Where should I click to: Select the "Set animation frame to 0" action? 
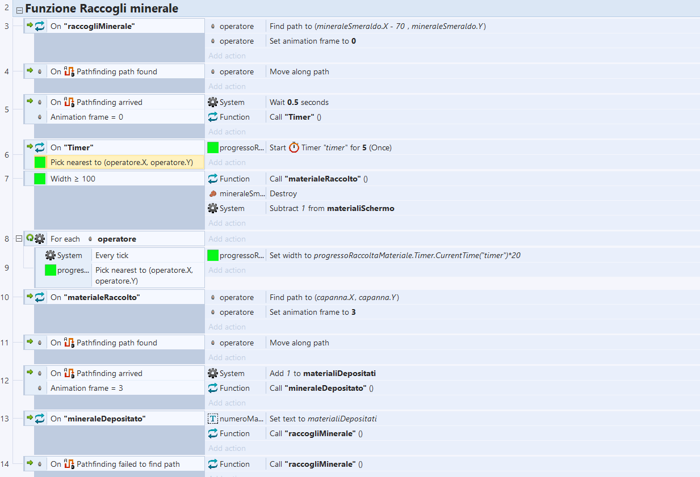(313, 41)
